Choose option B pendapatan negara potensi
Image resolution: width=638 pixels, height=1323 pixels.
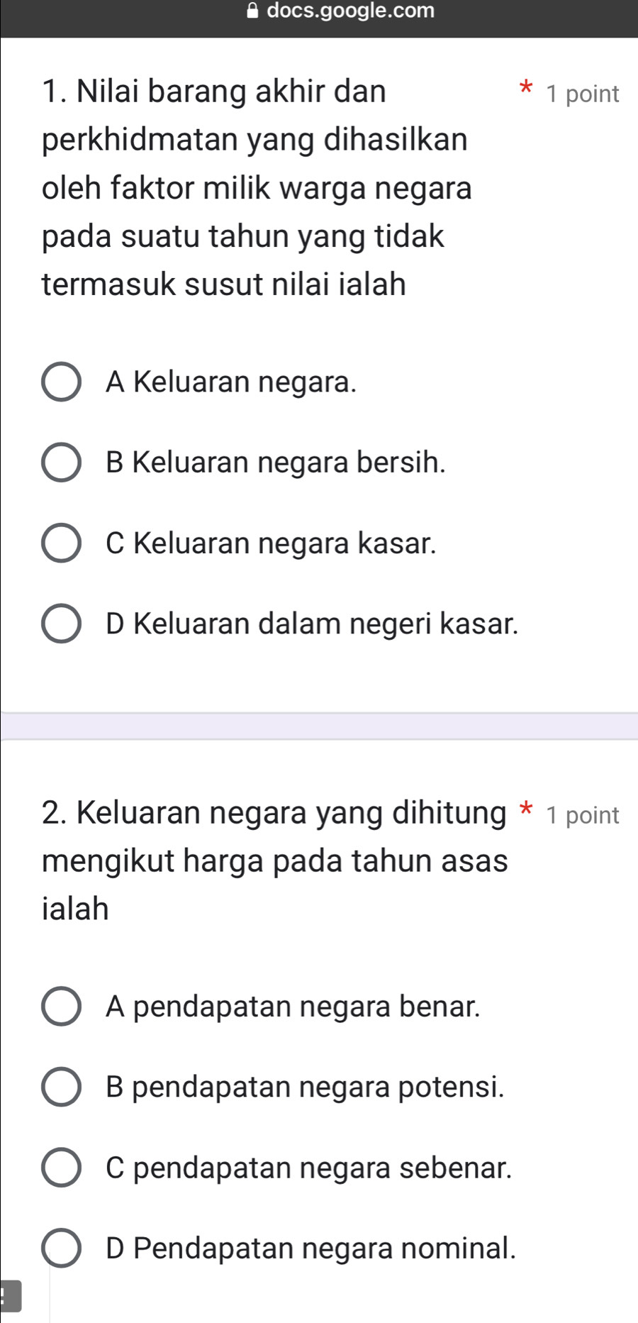point(61,1087)
